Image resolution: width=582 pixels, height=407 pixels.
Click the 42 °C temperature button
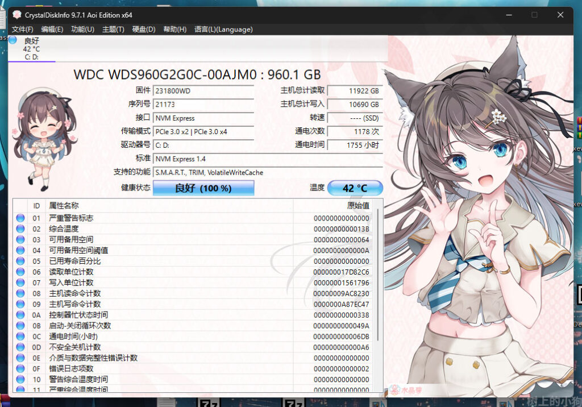pyautogui.click(x=355, y=188)
